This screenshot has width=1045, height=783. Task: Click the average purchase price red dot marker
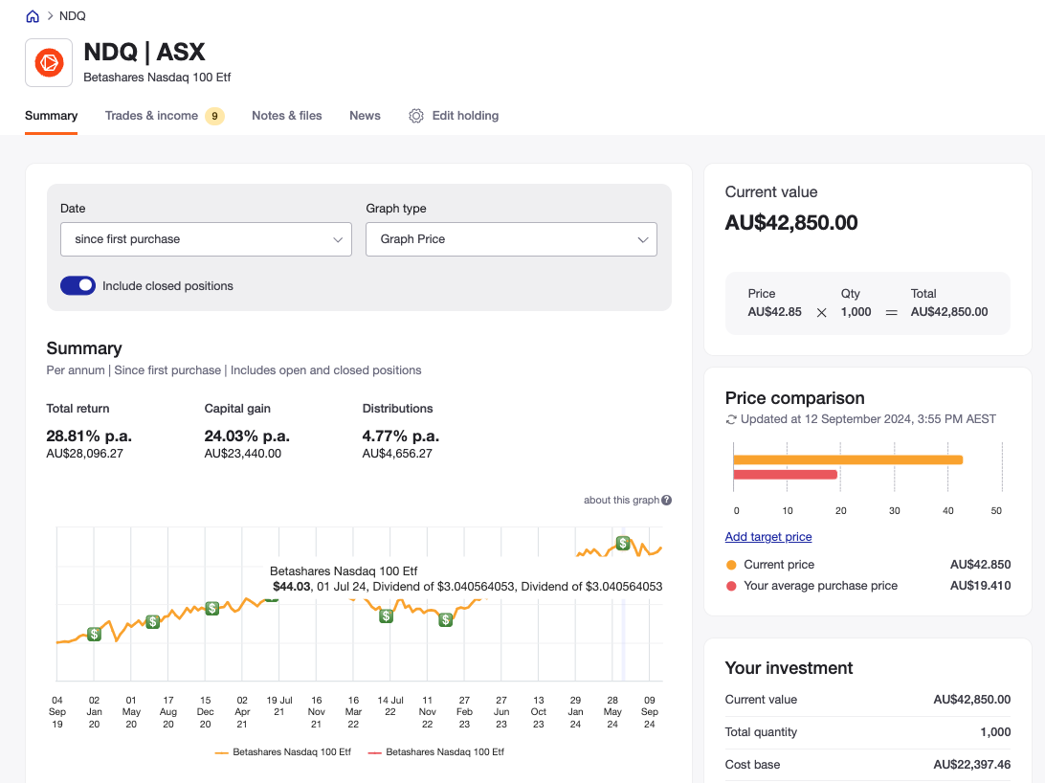[731, 585]
